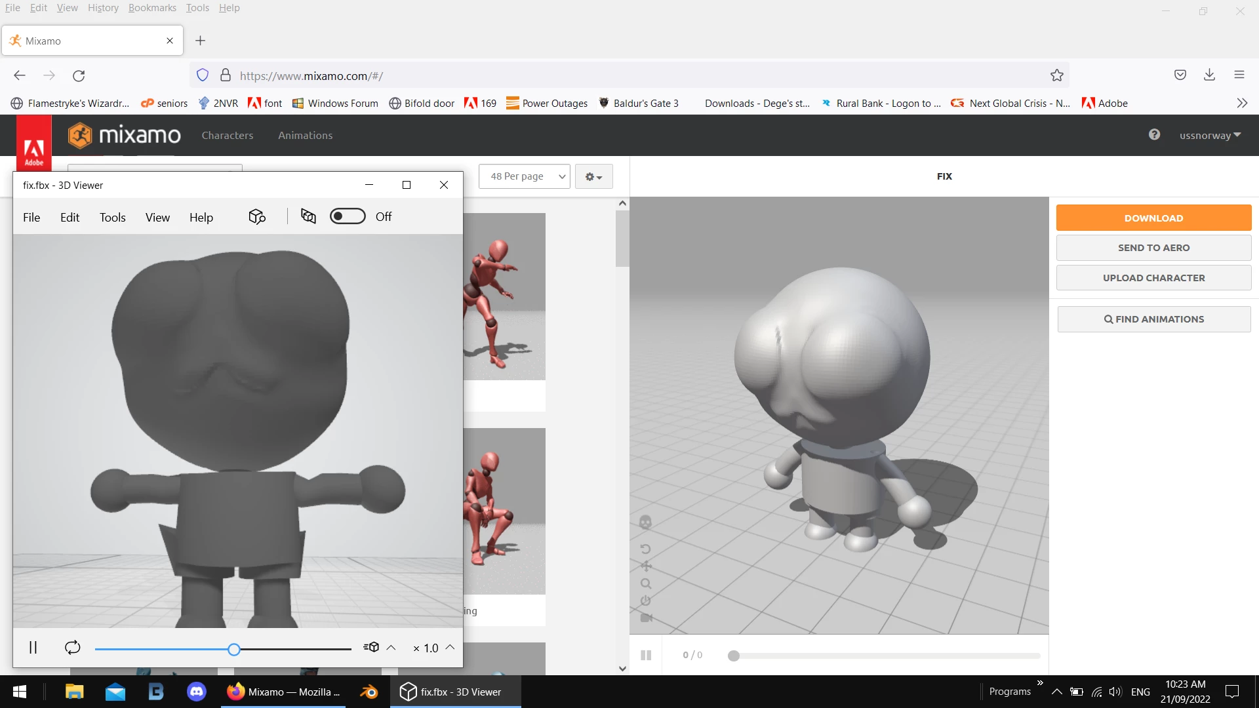The width and height of the screenshot is (1259, 708).
Task: Click the loop animation icon
Action: pos(72,648)
